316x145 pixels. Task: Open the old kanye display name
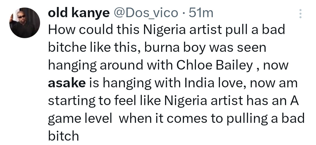[78, 13]
